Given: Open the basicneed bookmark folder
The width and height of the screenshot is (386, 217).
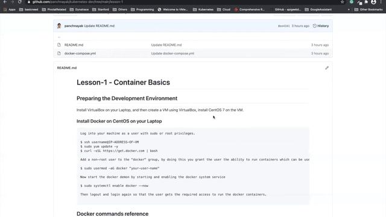Looking at the screenshot, I should (x=28, y=10).
